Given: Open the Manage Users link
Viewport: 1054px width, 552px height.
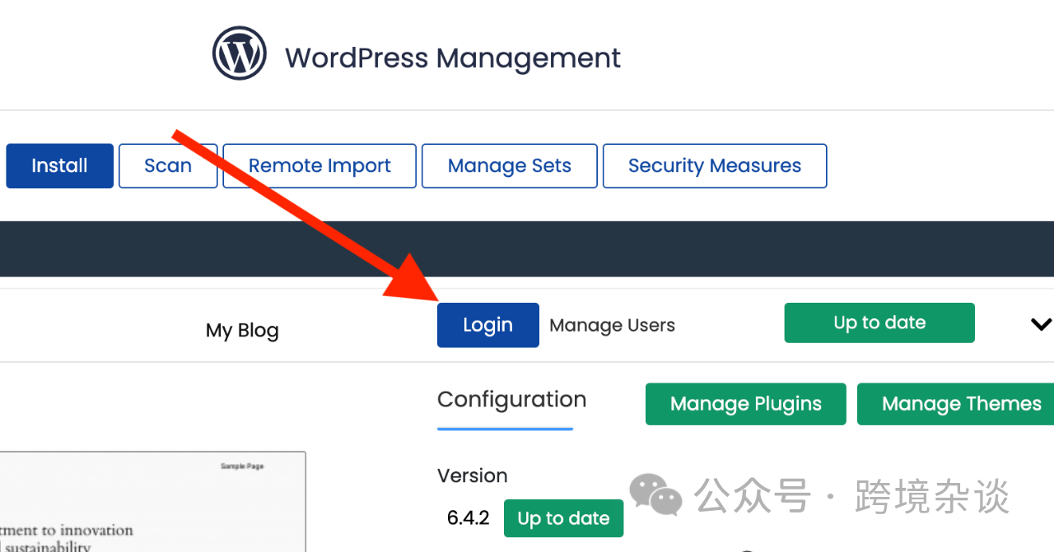Looking at the screenshot, I should (612, 326).
